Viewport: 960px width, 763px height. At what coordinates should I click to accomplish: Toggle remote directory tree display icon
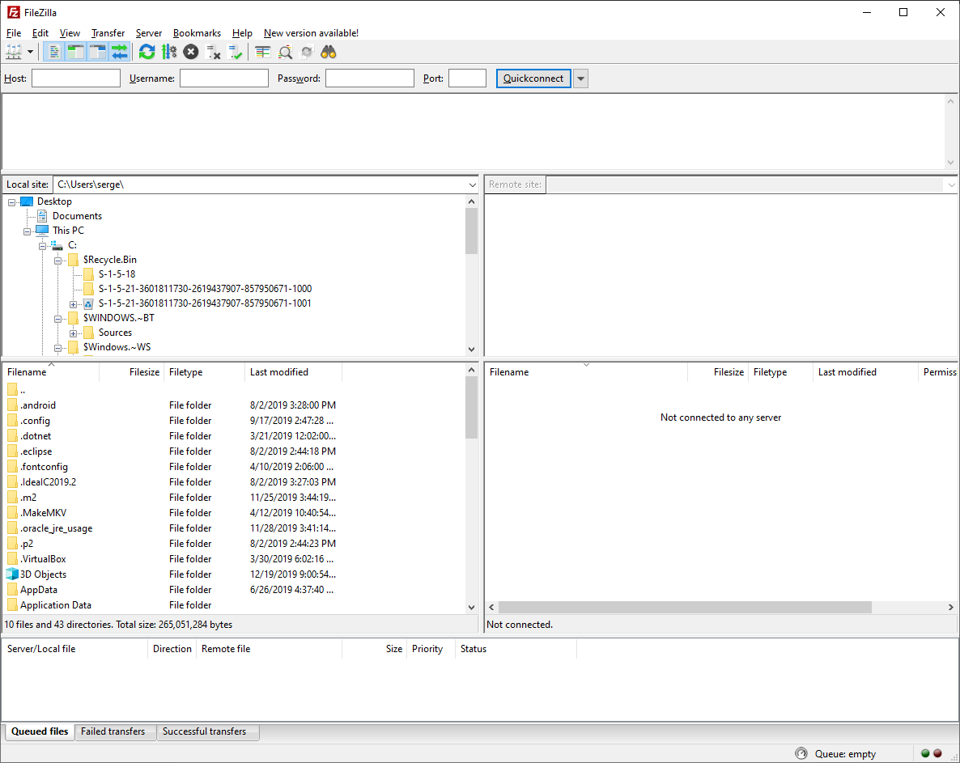pos(98,53)
